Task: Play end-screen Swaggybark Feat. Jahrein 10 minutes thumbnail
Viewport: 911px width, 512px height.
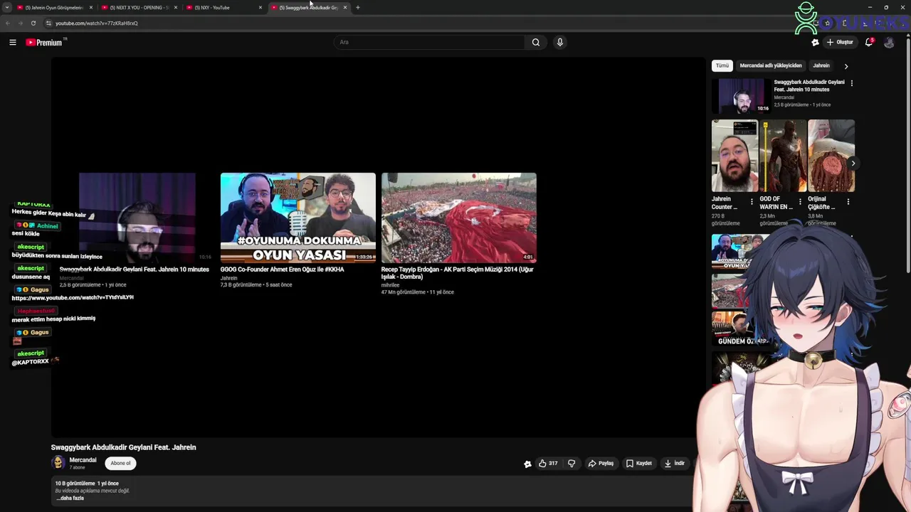Action: tap(137, 218)
